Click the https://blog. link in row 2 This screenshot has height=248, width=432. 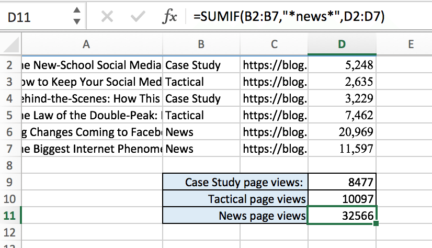pos(274,65)
